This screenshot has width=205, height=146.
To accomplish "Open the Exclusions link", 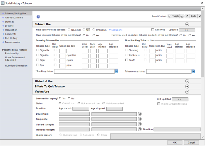I will click(x=117, y=30).
